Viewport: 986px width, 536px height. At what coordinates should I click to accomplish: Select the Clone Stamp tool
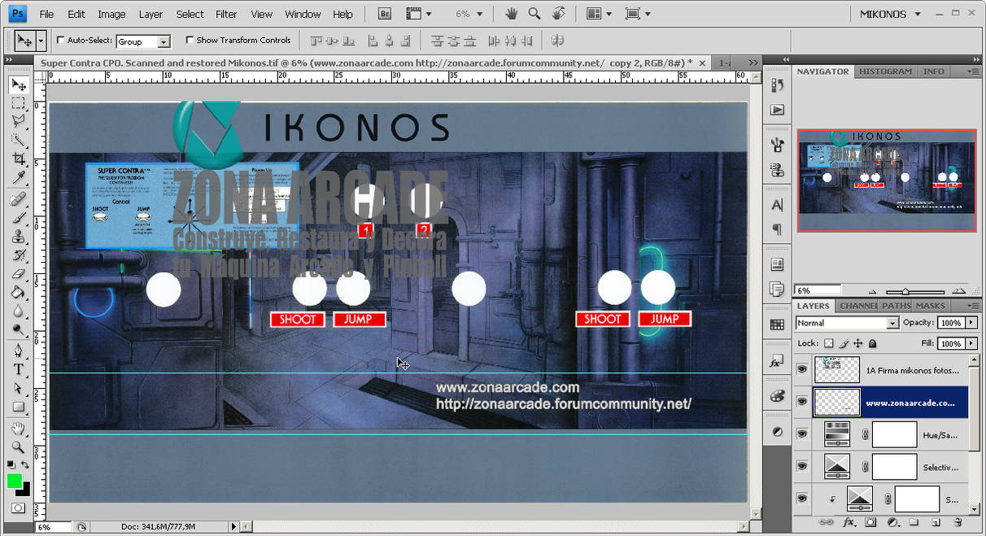(x=18, y=237)
